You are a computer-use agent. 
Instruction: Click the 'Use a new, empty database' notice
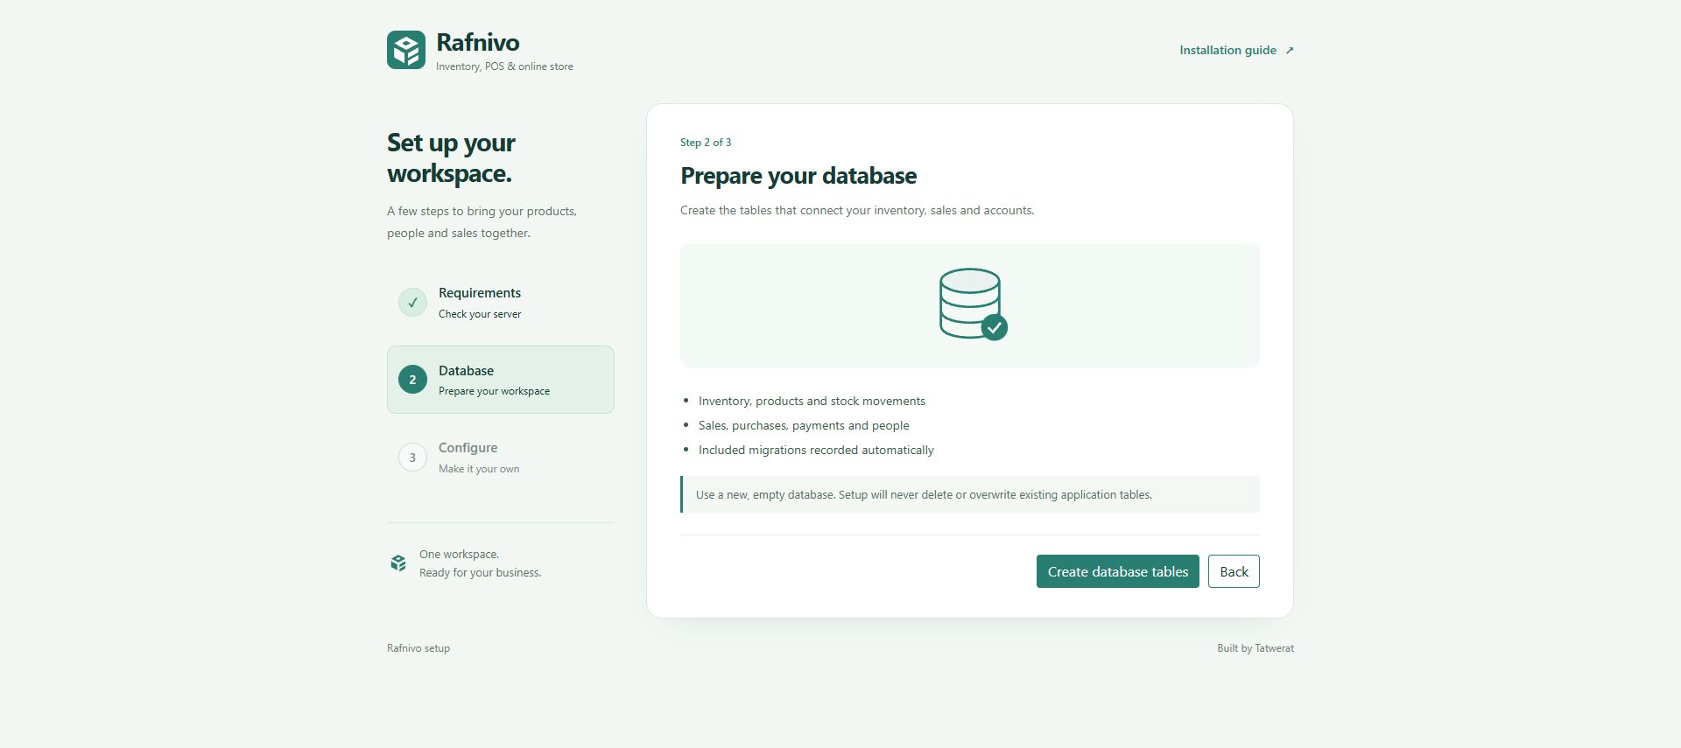pos(970,494)
